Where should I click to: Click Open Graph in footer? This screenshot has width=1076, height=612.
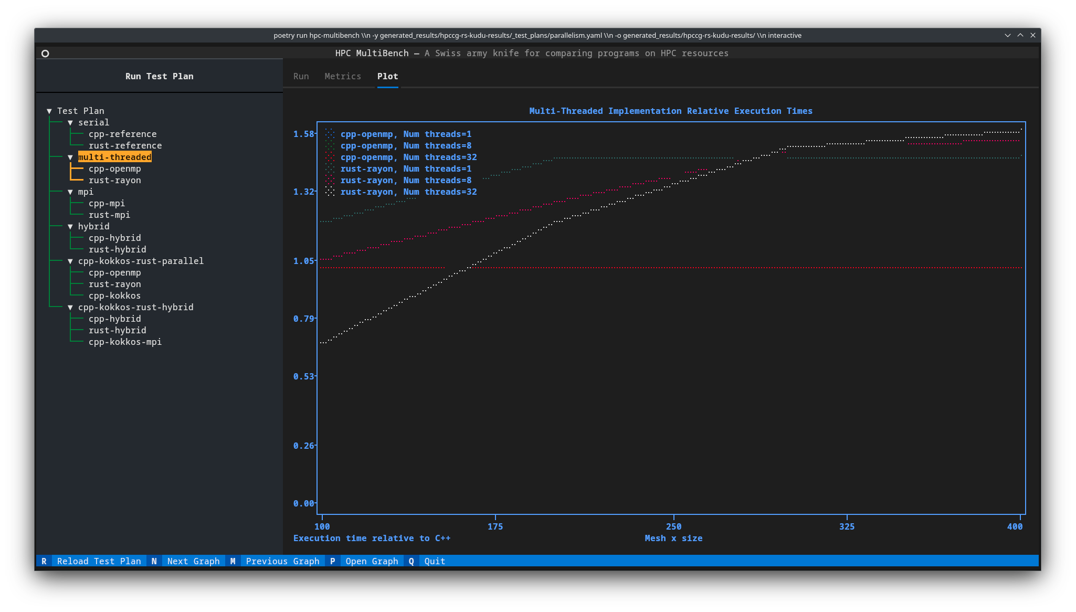(x=372, y=561)
